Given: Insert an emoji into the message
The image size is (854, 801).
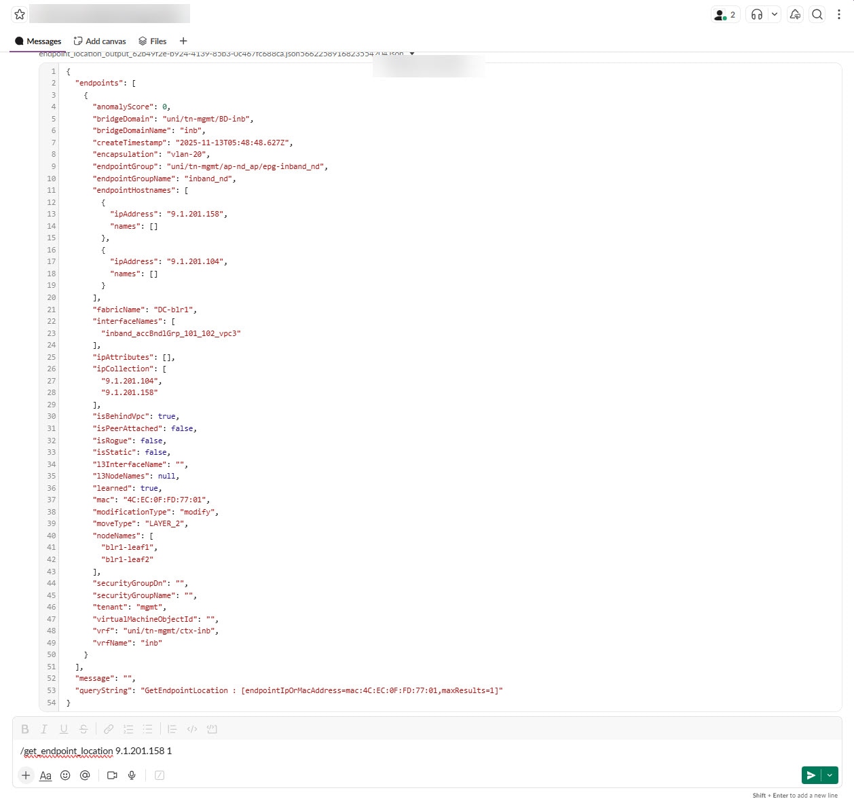Looking at the screenshot, I should (x=65, y=775).
